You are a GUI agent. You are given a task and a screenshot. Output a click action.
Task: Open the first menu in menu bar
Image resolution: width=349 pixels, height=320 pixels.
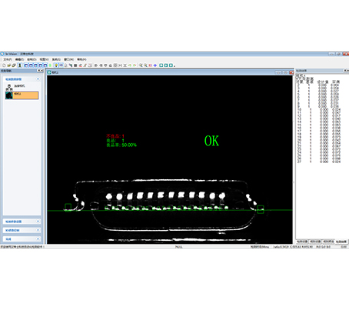pos(8,59)
